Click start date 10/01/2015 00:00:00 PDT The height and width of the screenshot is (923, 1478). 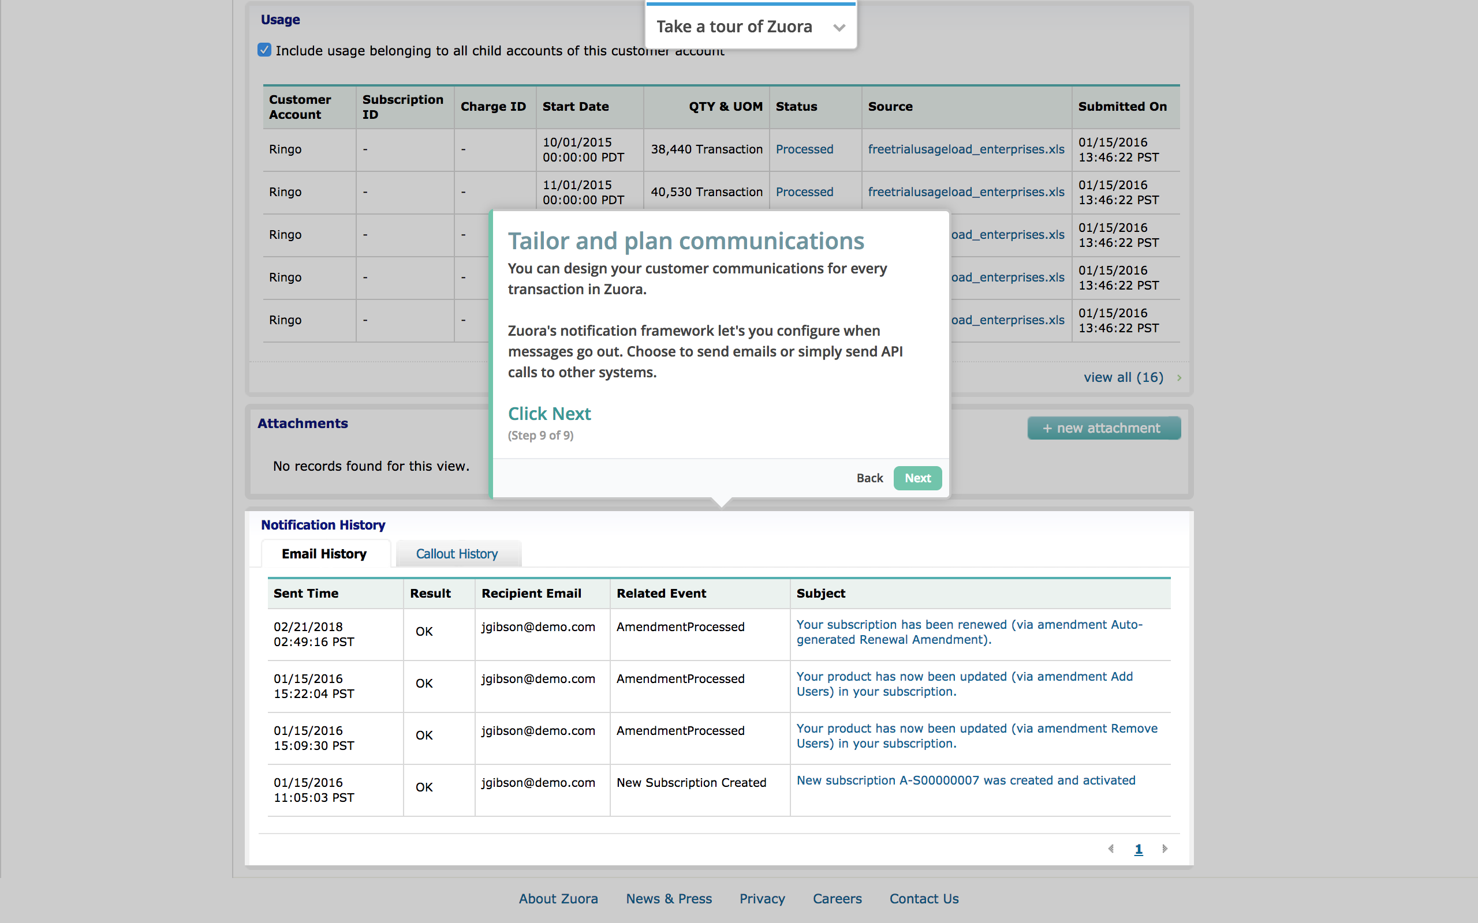coord(583,149)
